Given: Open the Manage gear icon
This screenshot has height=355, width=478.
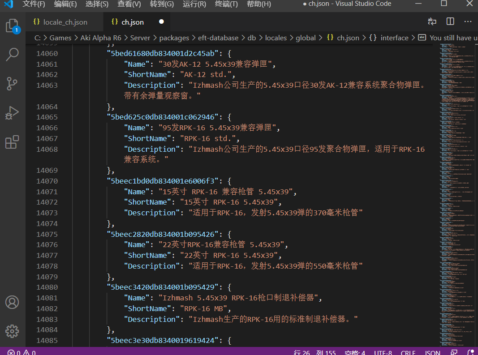Looking at the screenshot, I should 12,331.
